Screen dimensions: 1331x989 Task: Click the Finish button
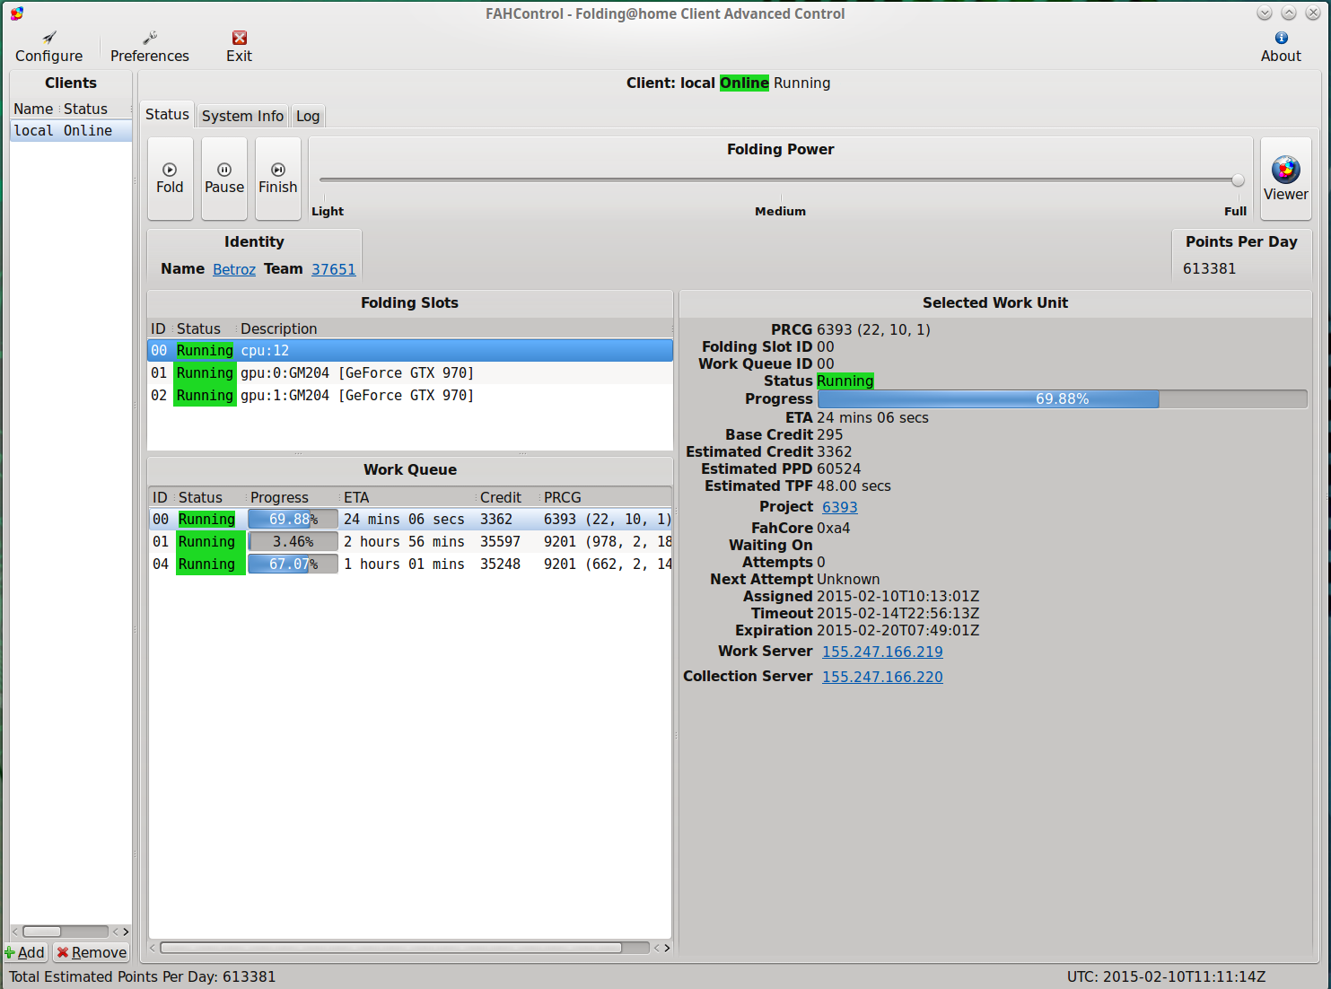click(x=278, y=179)
